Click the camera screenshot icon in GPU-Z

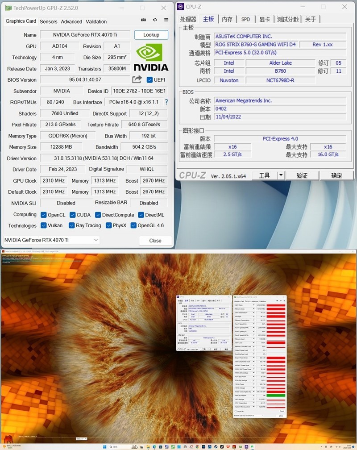143,20
